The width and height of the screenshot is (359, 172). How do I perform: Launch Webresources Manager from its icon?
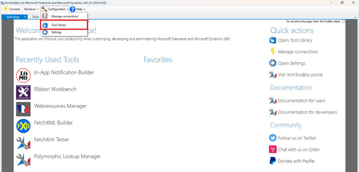tap(23, 109)
